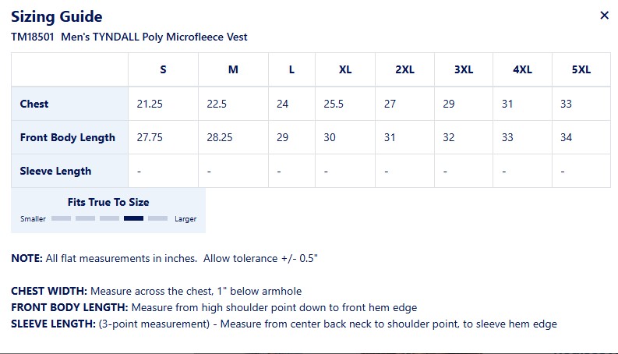This screenshot has height=354, width=618.
Task: Click the Larger label on fit scale
Action: tap(185, 219)
